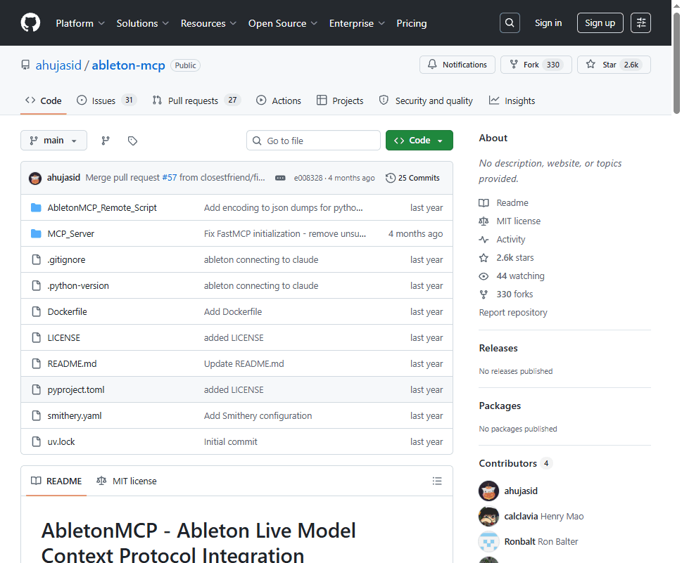This screenshot has height=563, width=682.
Task: View branches icon next to main
Action: pos(106,141)
